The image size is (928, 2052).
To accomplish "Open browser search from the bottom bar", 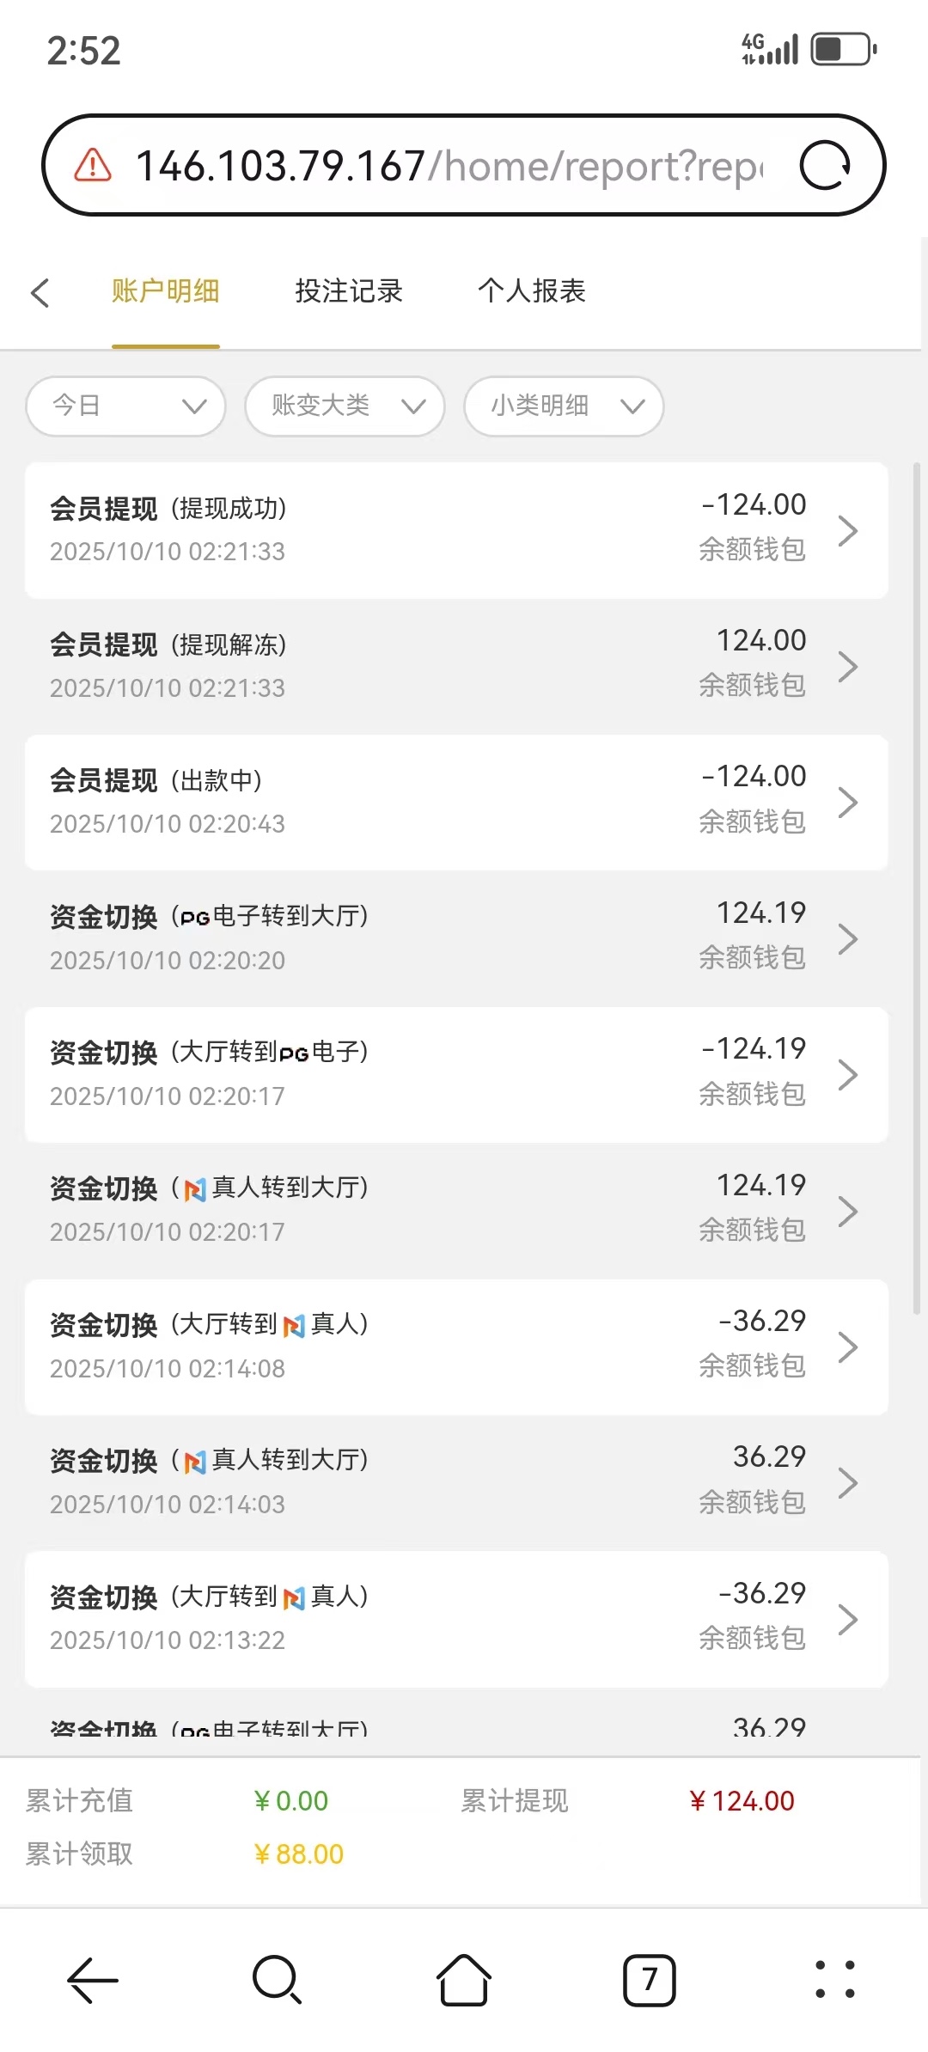I will 277,1980.
